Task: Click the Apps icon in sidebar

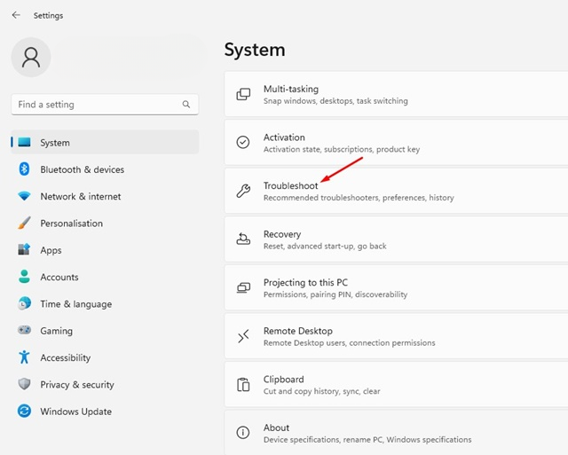Action: (24, 249)
